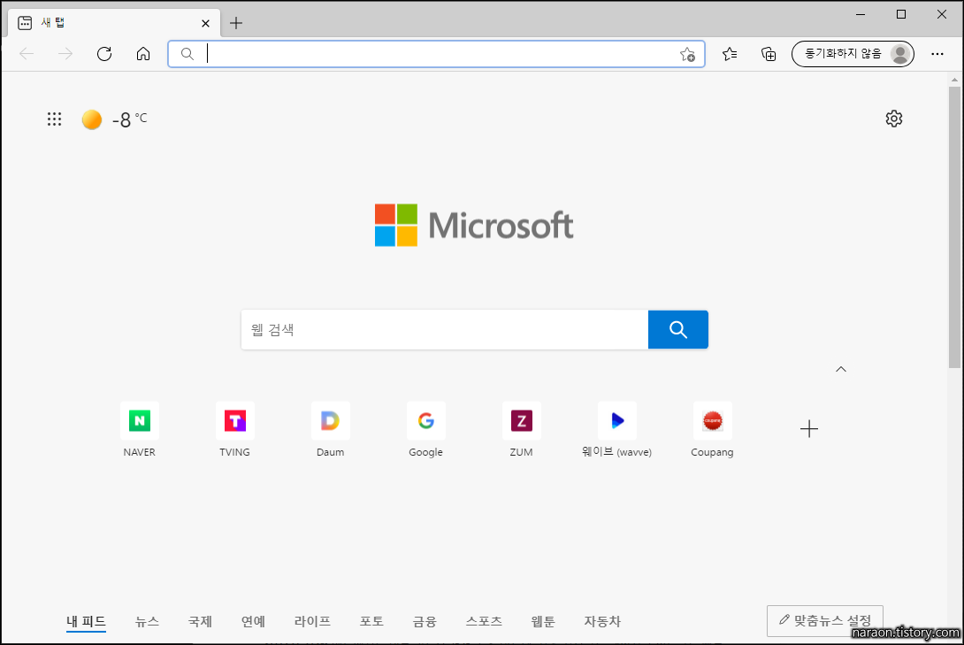The image size is (964, 645).
Task: Open the Favorites list
Action: tap(730, 54)
